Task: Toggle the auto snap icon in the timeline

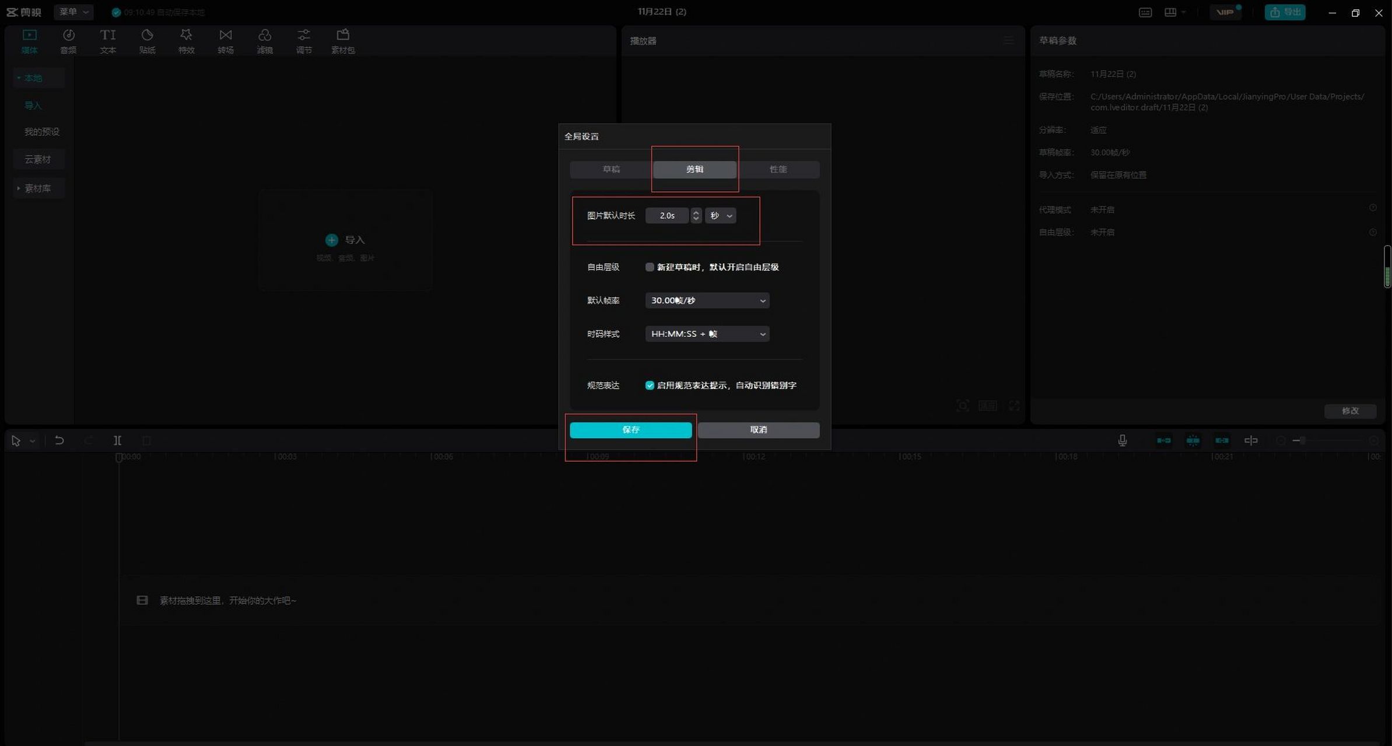Action: pyautogui.click(x=1193, y=441)
